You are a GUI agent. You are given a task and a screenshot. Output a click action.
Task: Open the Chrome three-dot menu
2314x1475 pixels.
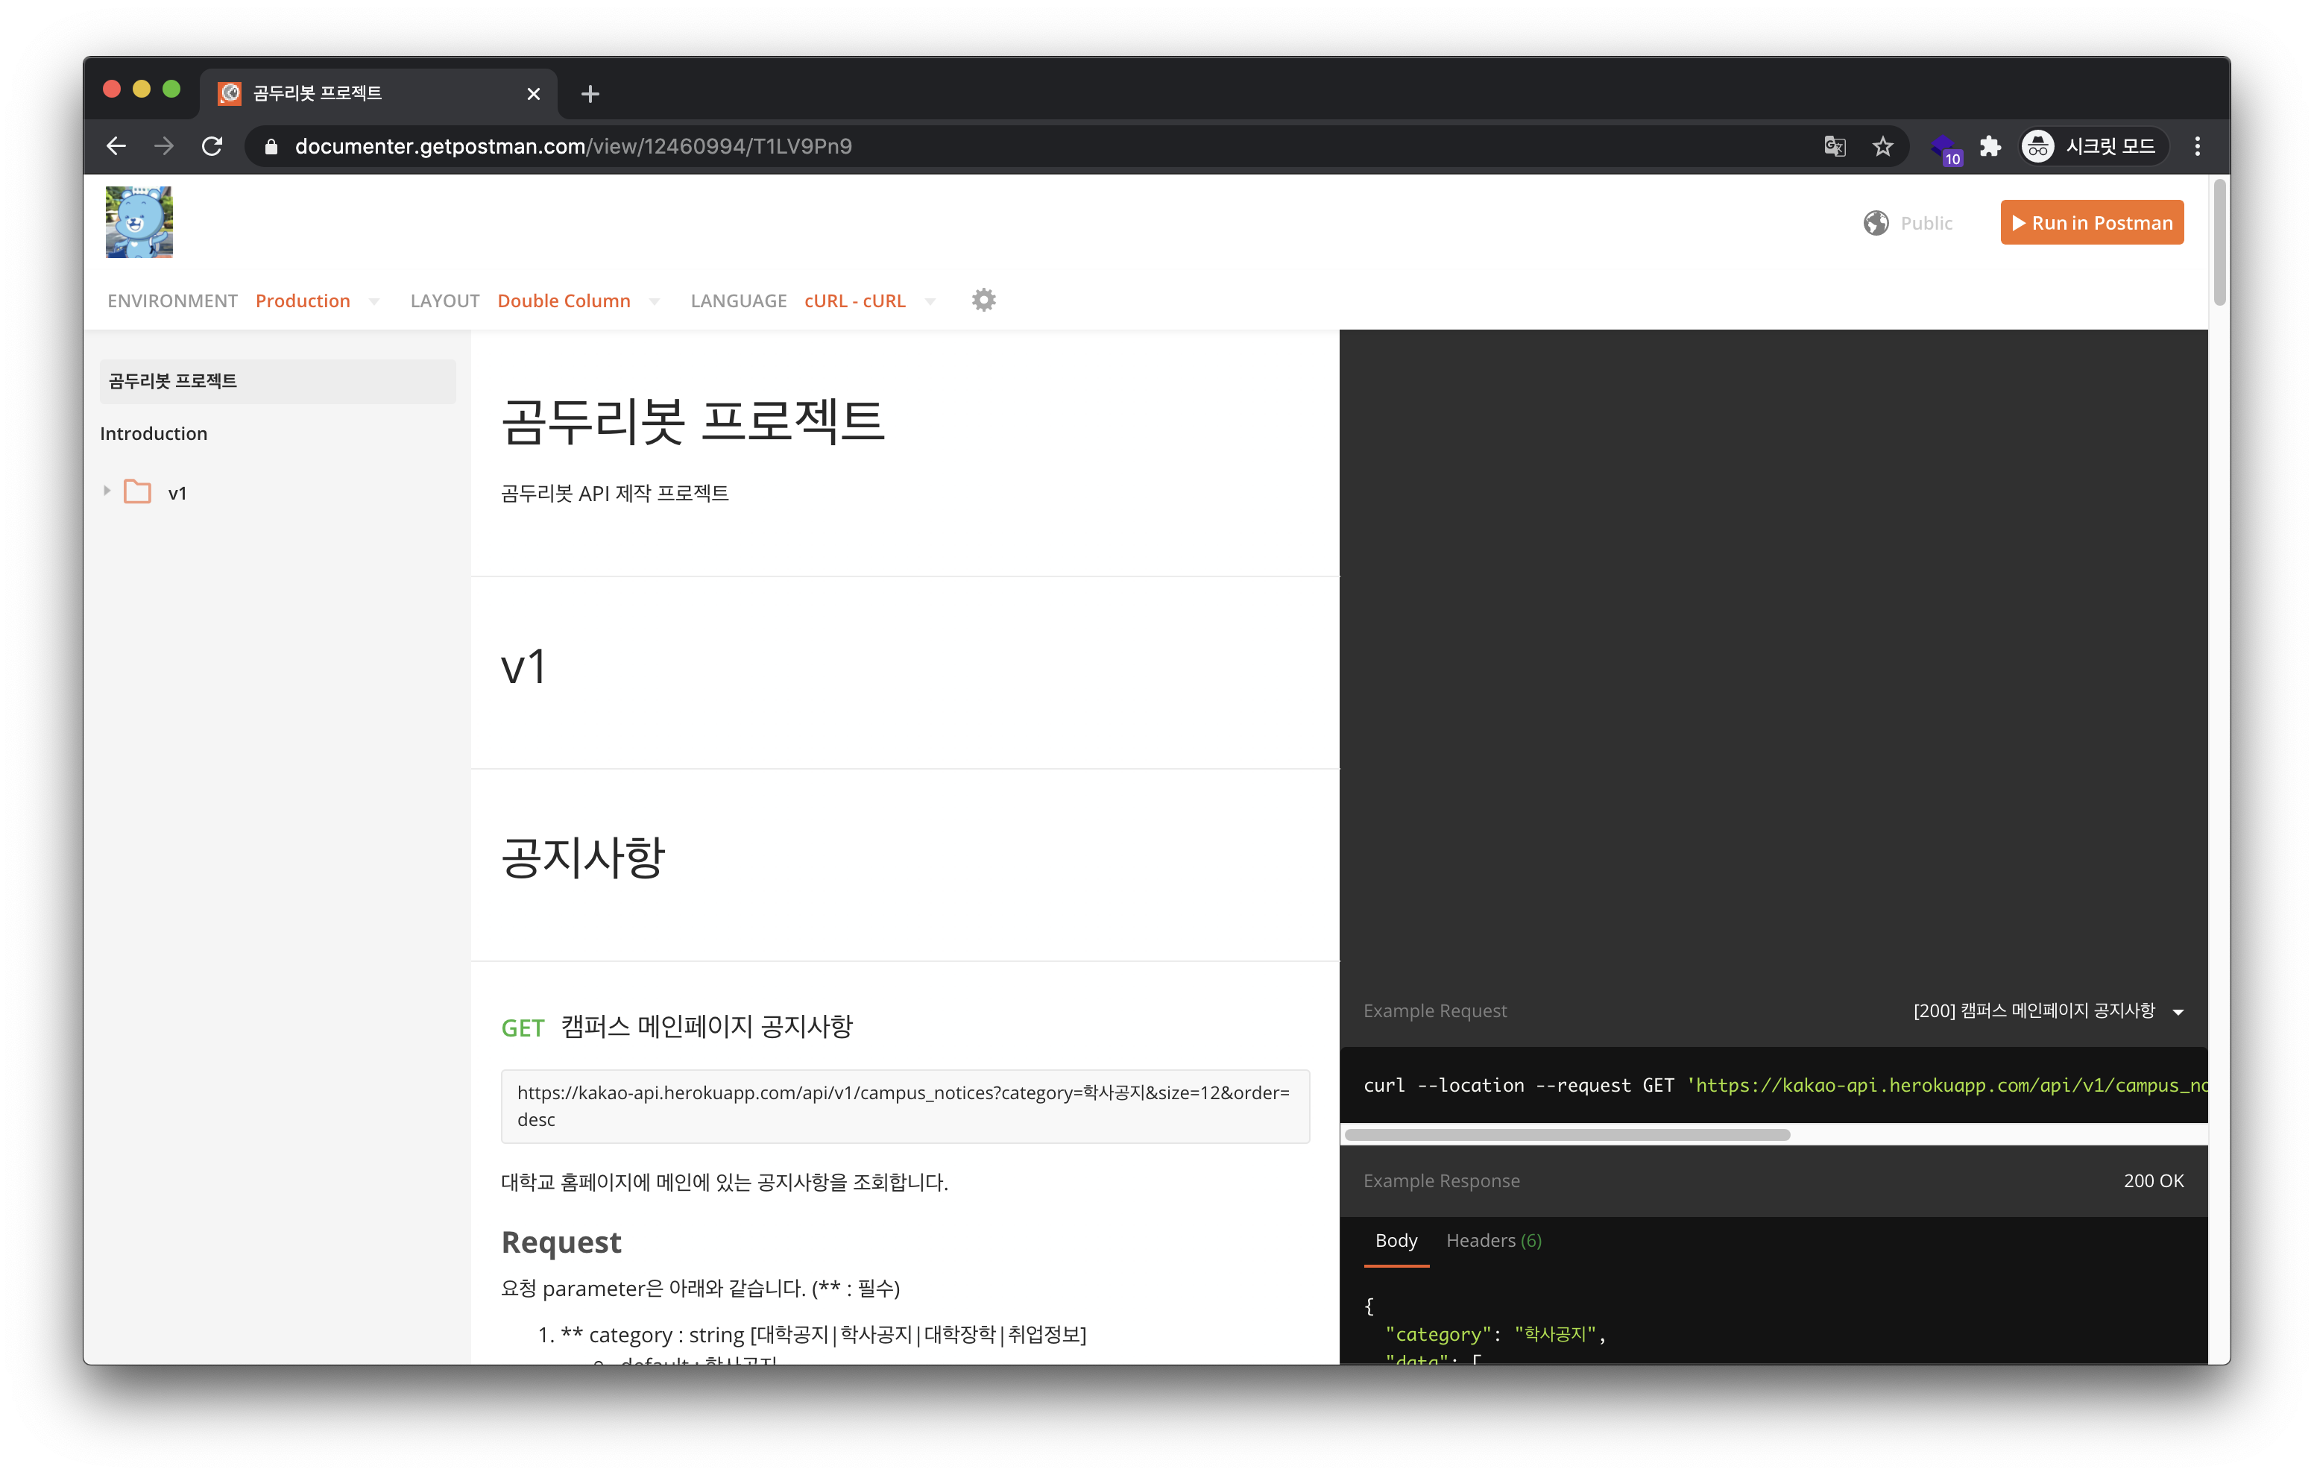pos(2197,146)
